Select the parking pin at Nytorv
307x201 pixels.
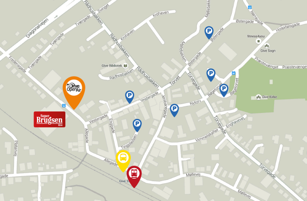tap(174, 110)
